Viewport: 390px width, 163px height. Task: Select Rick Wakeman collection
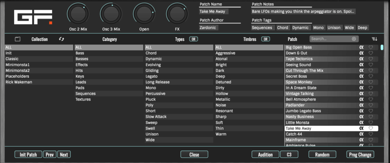pos(19,82)
